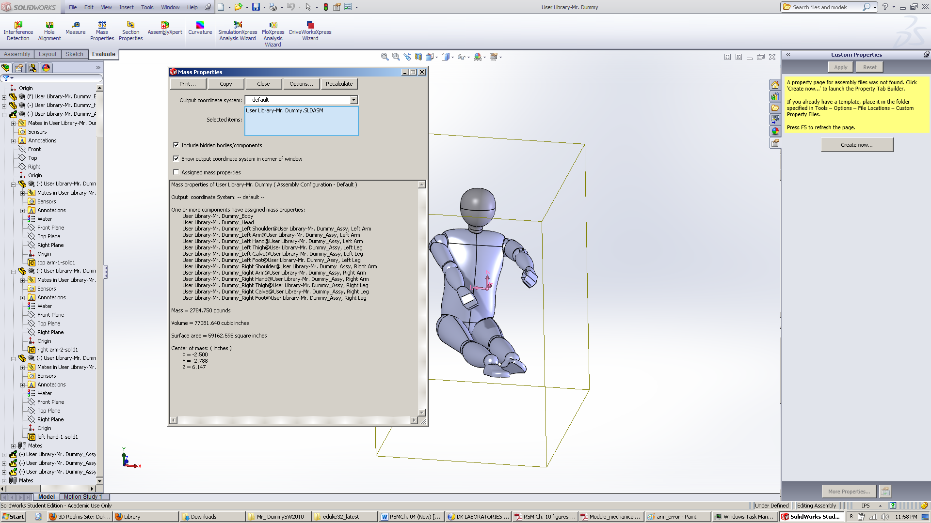Open the Insert menu

tap(126, 7)
